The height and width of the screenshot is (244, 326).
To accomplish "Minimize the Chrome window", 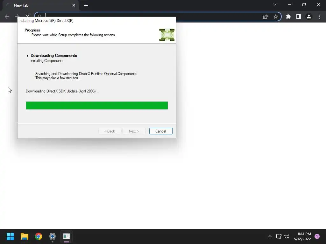I will (289, 4).
